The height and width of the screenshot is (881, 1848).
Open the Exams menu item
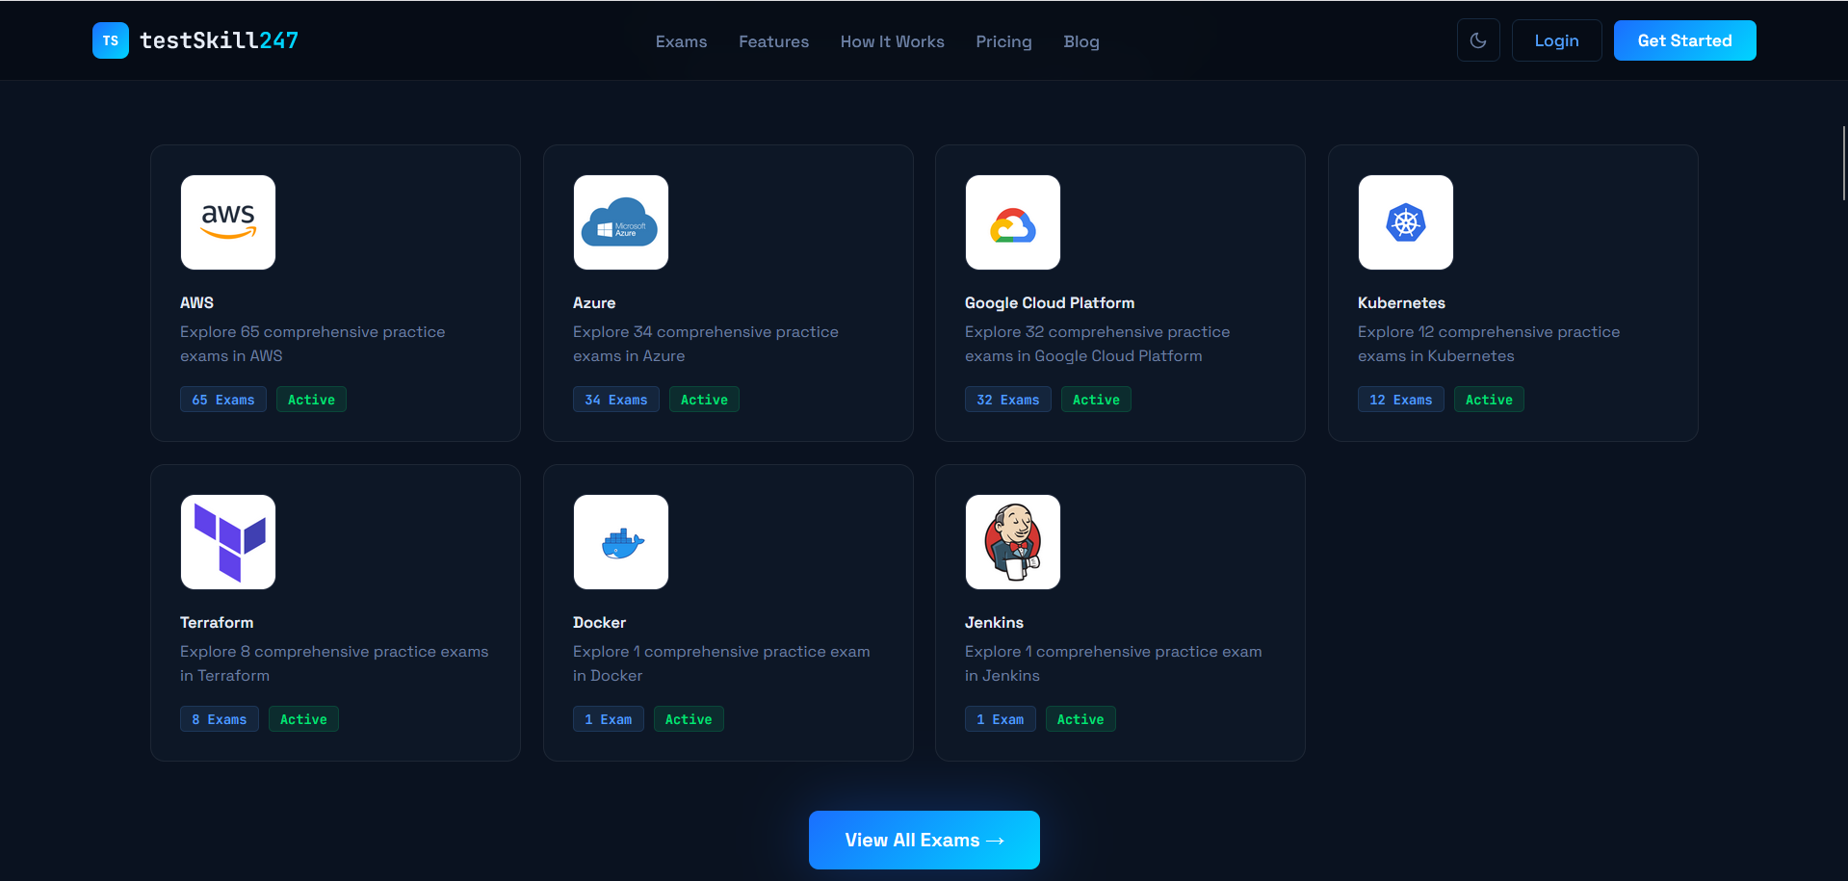tap(681, 41)
